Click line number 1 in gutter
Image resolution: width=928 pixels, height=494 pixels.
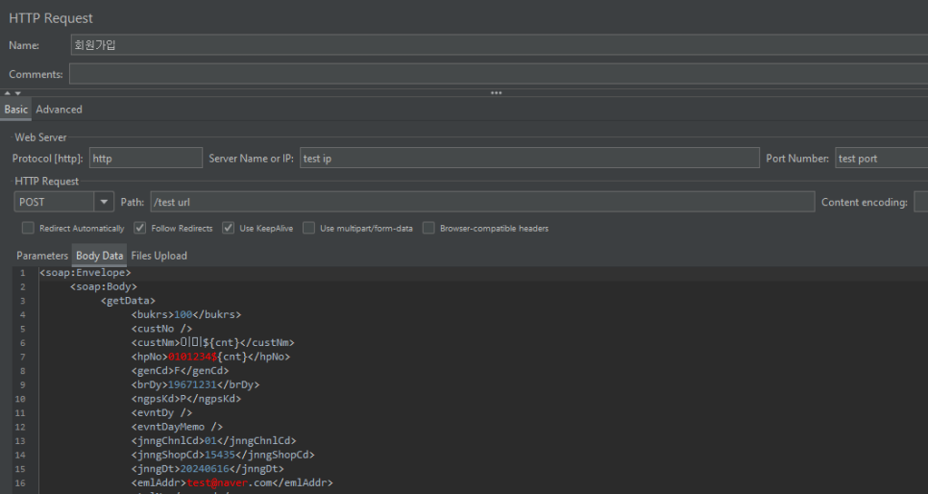click(22, 273)
